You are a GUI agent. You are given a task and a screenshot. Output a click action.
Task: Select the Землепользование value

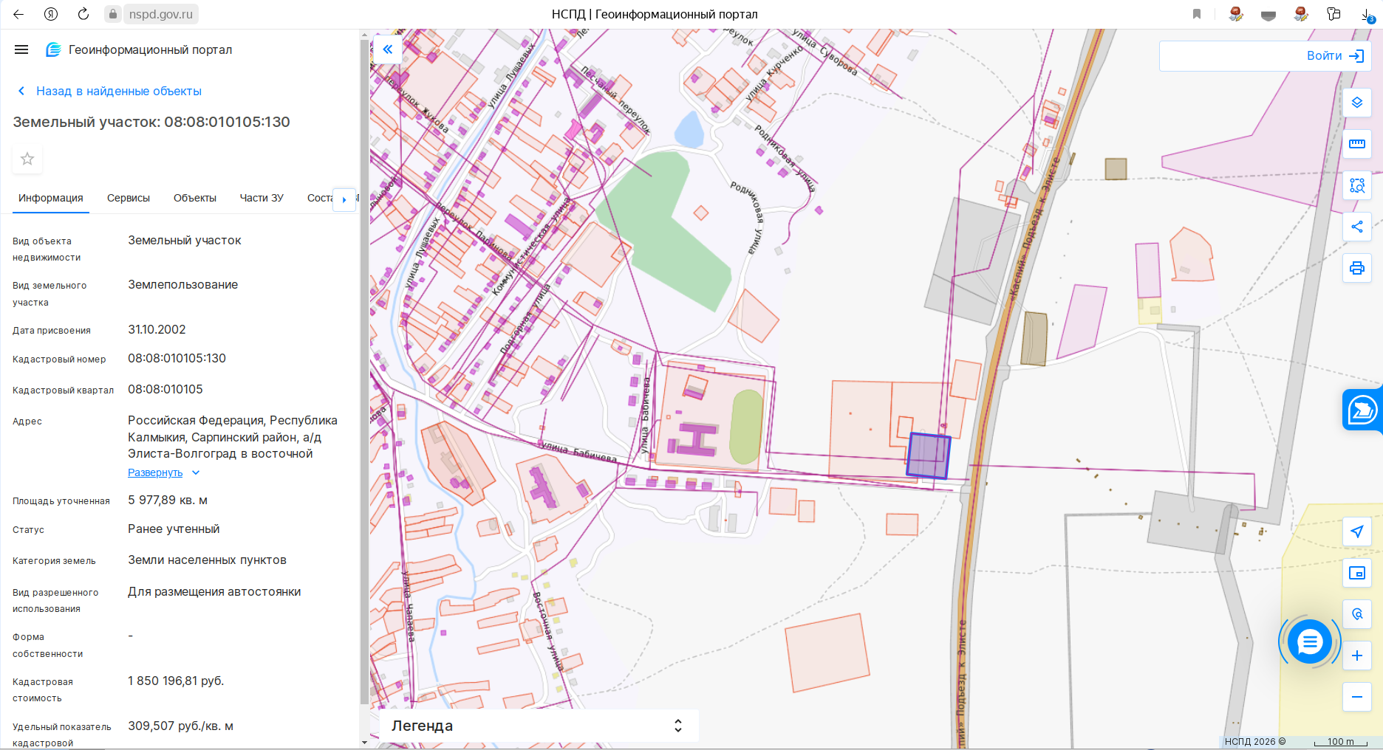(182, 285)
